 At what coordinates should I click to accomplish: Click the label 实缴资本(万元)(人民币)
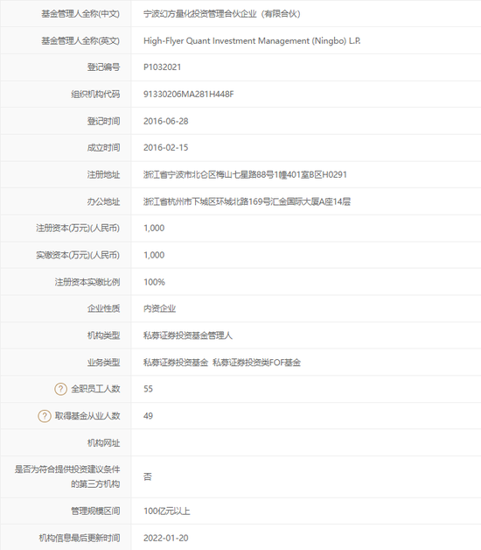(x=78, y=255)
